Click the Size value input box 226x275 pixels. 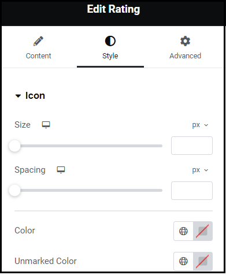pos(192,146)
